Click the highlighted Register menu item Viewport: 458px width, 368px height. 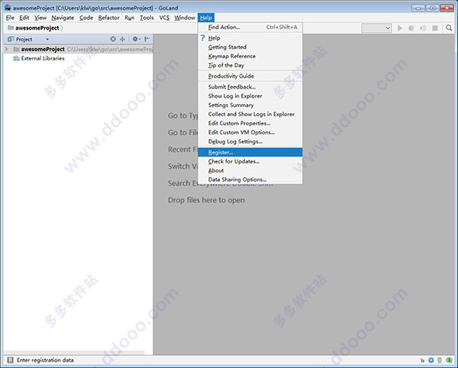point(250,152)
